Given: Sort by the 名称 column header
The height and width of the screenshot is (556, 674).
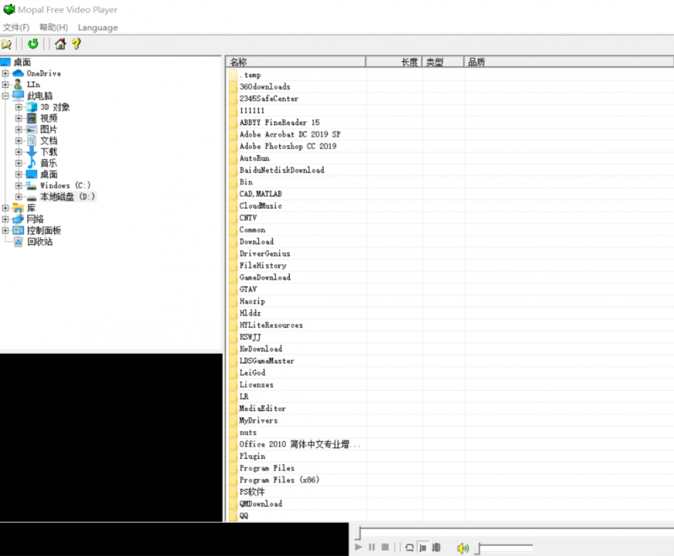Looking at the screenshot, I should [296, 63].
